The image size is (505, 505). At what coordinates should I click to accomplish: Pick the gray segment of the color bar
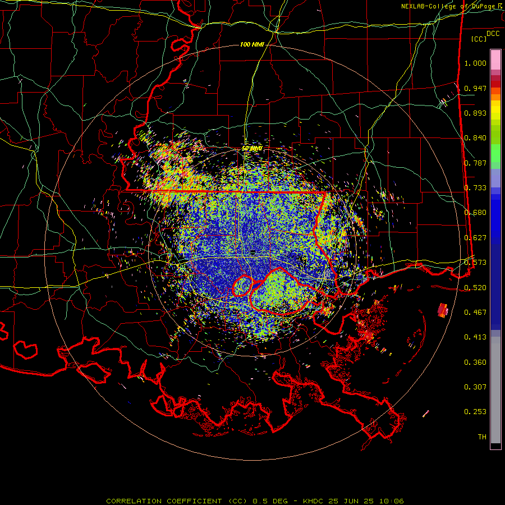tap(495, 390)
